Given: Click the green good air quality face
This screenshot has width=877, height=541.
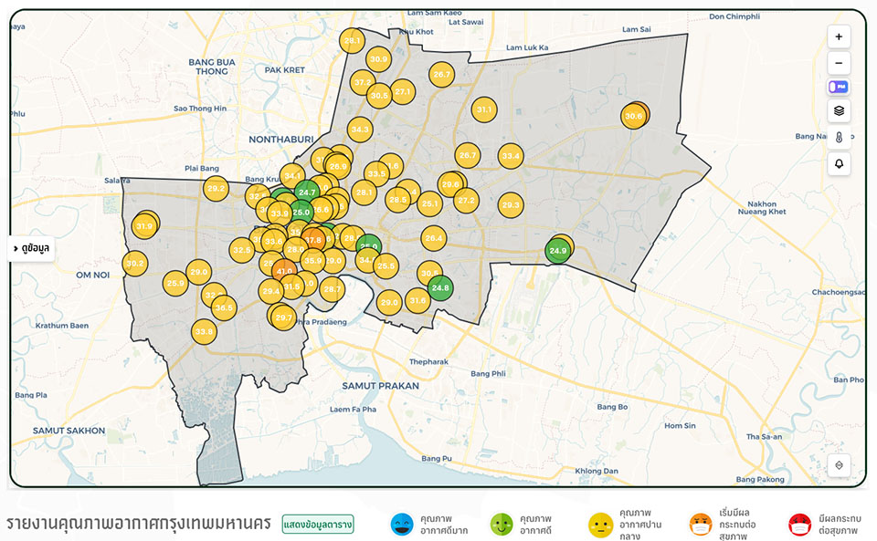Looking at the screenshot, I should pos(502,525).
